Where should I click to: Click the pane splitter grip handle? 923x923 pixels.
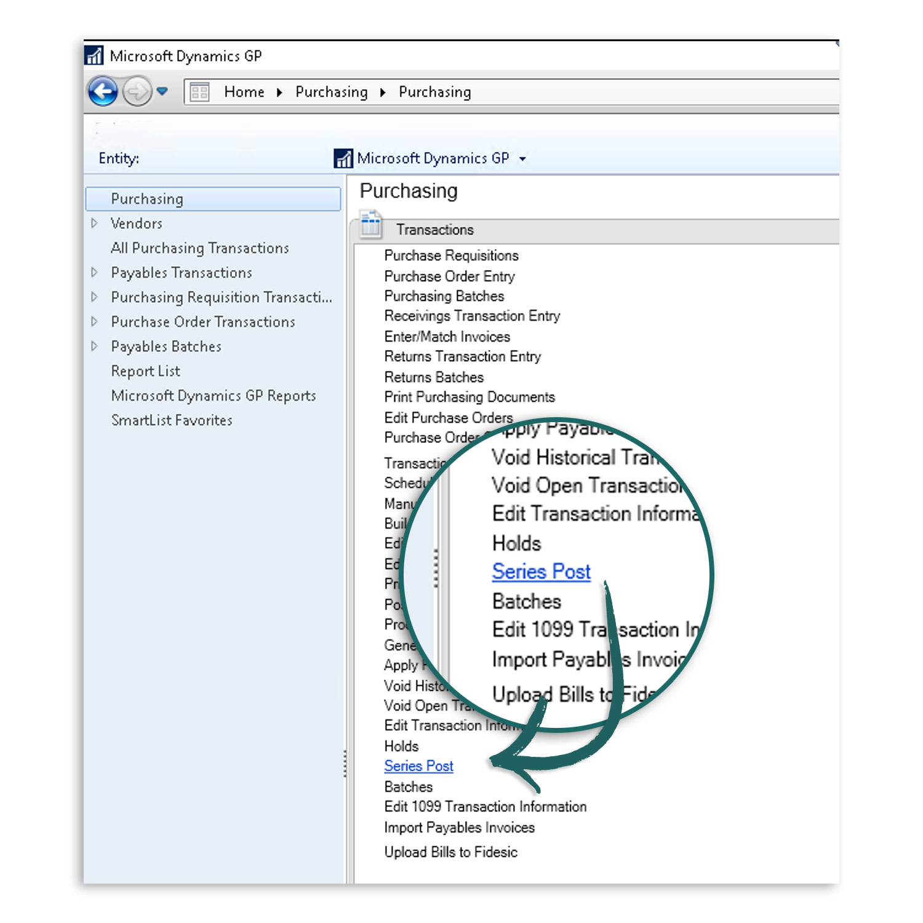[345, 764]
